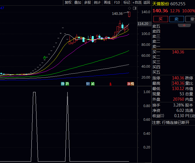This screenshot has height=163, width=195.
Task: Add stock via +自选 button
Action: click(137, 3)
